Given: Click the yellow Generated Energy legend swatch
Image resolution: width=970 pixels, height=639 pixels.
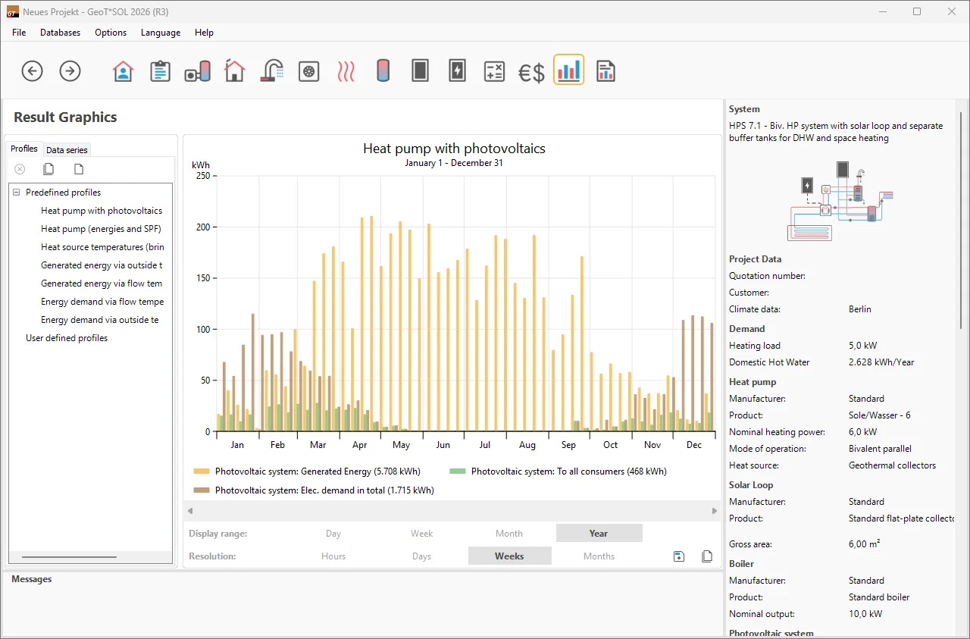Looking at the screenshot, I should pyautogui.click(x=202, y=471).
